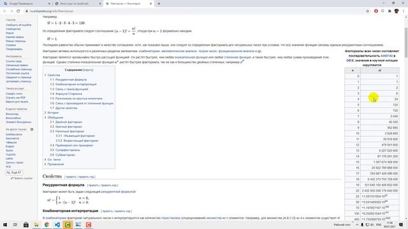This screenshot has height=229, width=408.
Task: Go back with the browser back arrow
Action: (x=4, y=11)
